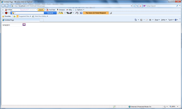Click the New Tab button
The image size is (182, 109).
point(42,20)
